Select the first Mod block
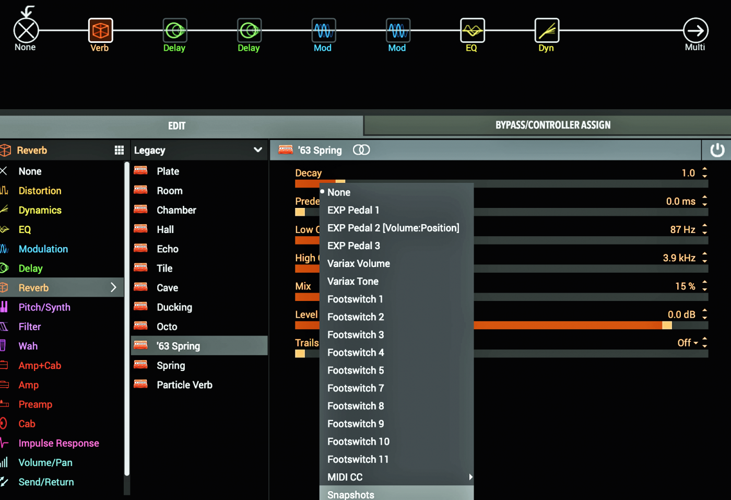Screen dimensions: 731x500 [324, 30]
